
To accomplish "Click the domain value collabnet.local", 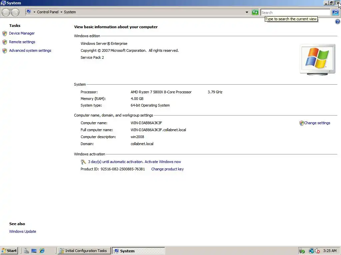I will coord(142,144).
